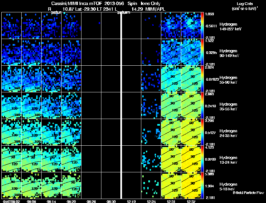Screen dimensions: 266x203
Task: Click the '08:08' time axis label
Action: pyautogui.click(x=31, y=201)
